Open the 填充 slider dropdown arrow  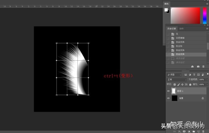(207, 84)
